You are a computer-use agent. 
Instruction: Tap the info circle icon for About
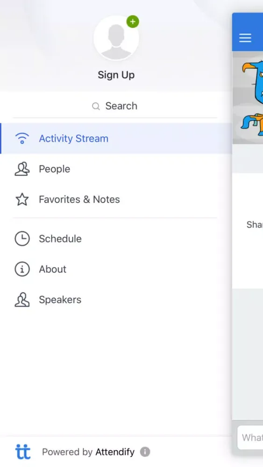tap(22, 269)
